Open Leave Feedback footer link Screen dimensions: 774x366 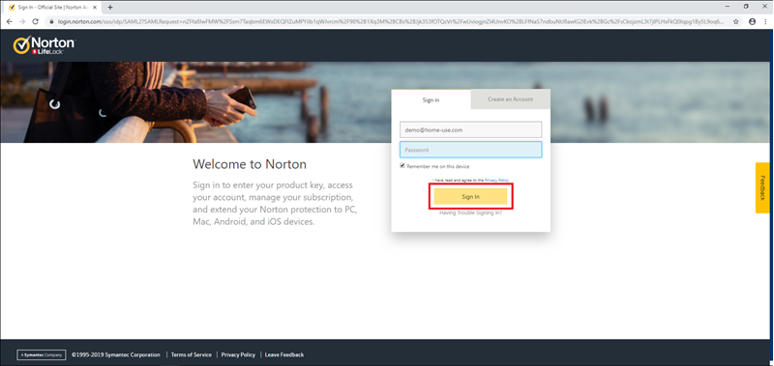coord(284,354)
